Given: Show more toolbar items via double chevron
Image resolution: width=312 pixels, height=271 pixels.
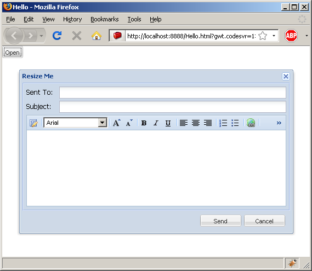Looking at the screenshot, I should tap(279, 123).
